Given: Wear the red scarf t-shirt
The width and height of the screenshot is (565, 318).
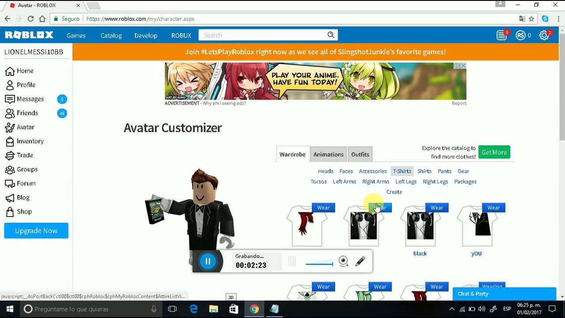Looking at the screenshot, I should (324, 208).
